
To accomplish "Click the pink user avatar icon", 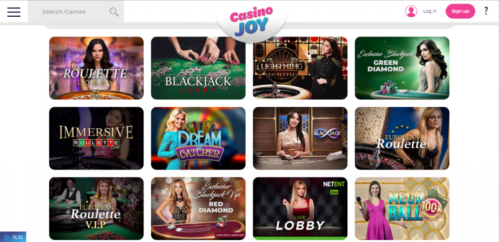I will 411,11.
